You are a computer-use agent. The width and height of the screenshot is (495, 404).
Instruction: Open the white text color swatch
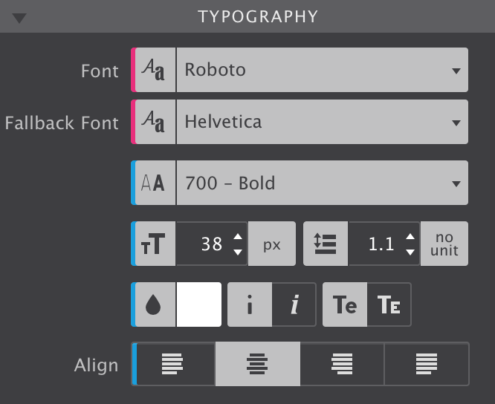(x=198, y=304)
